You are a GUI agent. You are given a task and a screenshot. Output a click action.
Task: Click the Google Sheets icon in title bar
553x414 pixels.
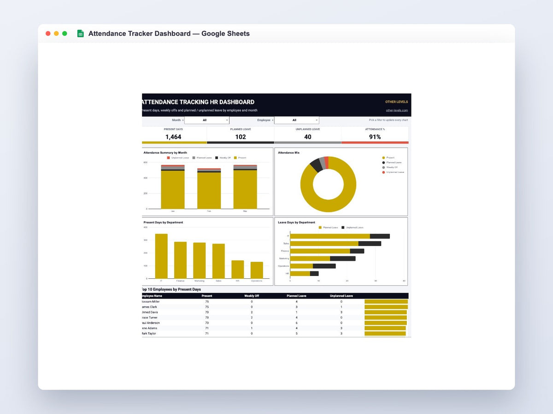[80, 34]
